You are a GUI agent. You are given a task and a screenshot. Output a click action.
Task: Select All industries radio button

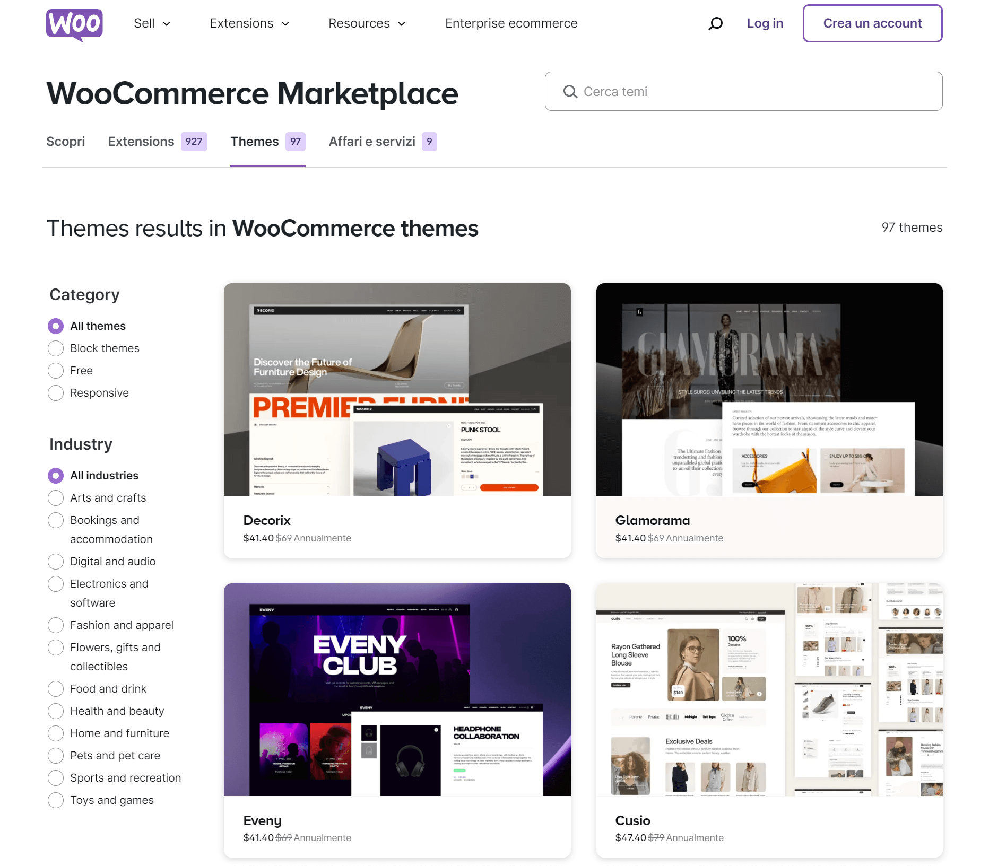(x=56, y=476)
